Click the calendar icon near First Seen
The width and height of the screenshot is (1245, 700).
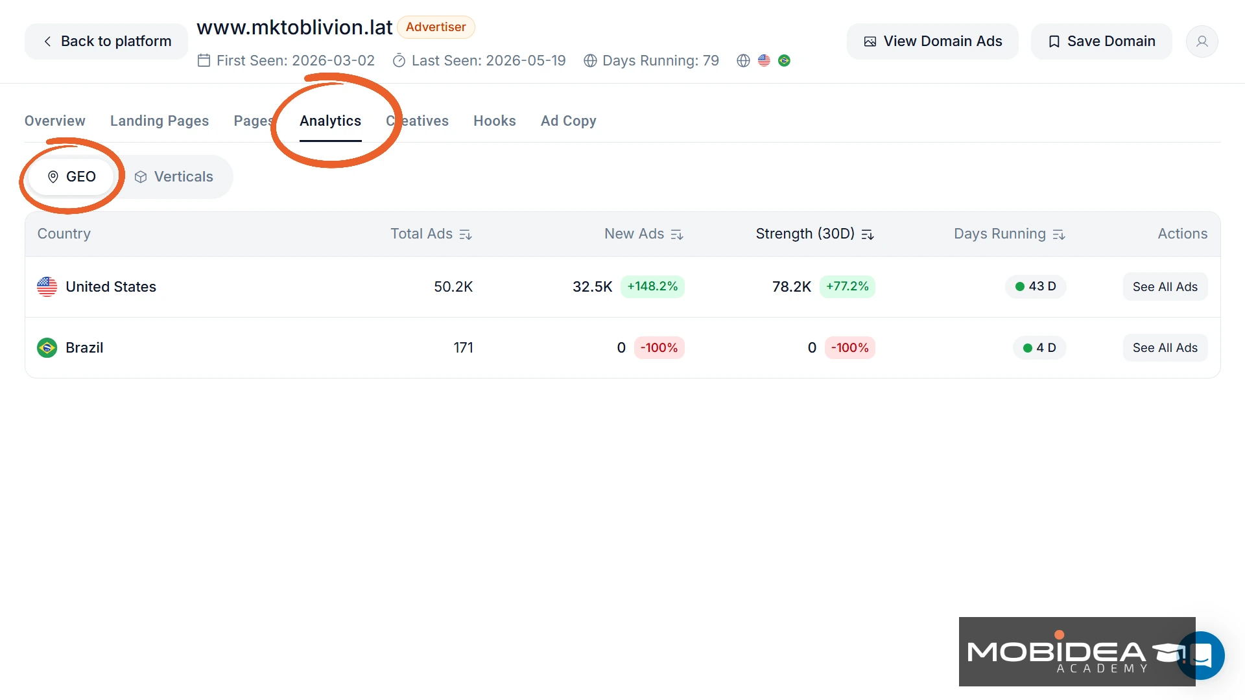coord(204,60)
